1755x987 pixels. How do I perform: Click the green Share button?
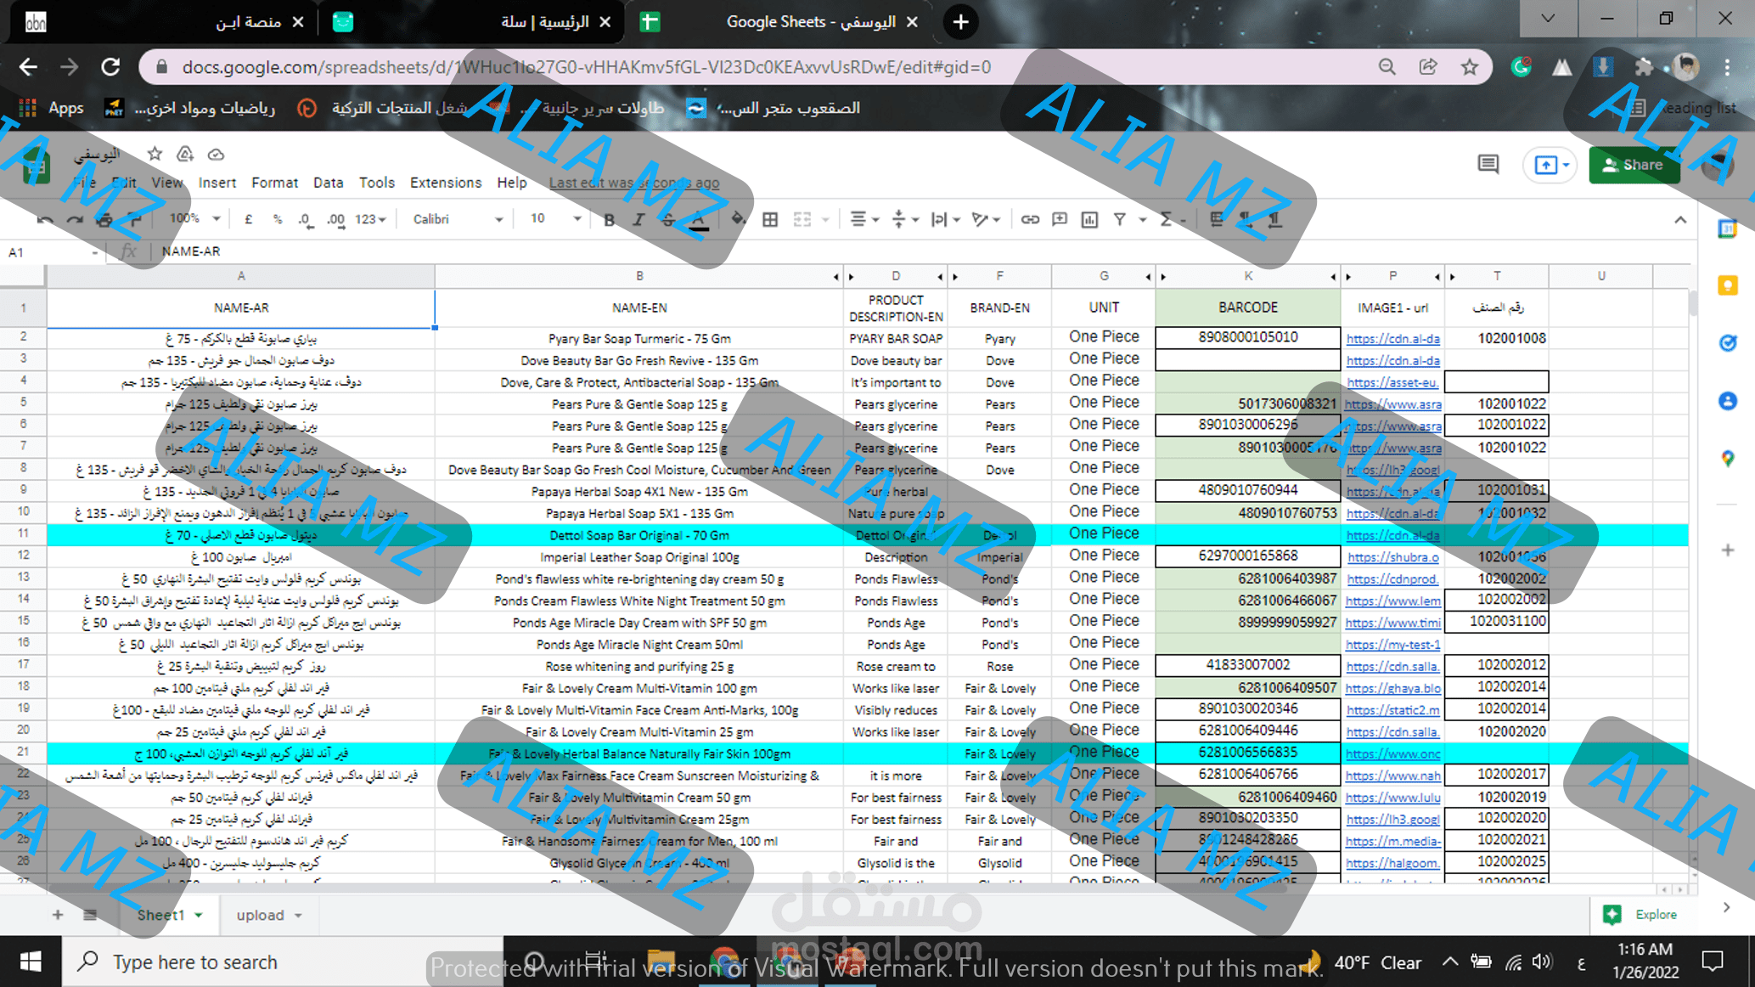[x=1633, y=165]
